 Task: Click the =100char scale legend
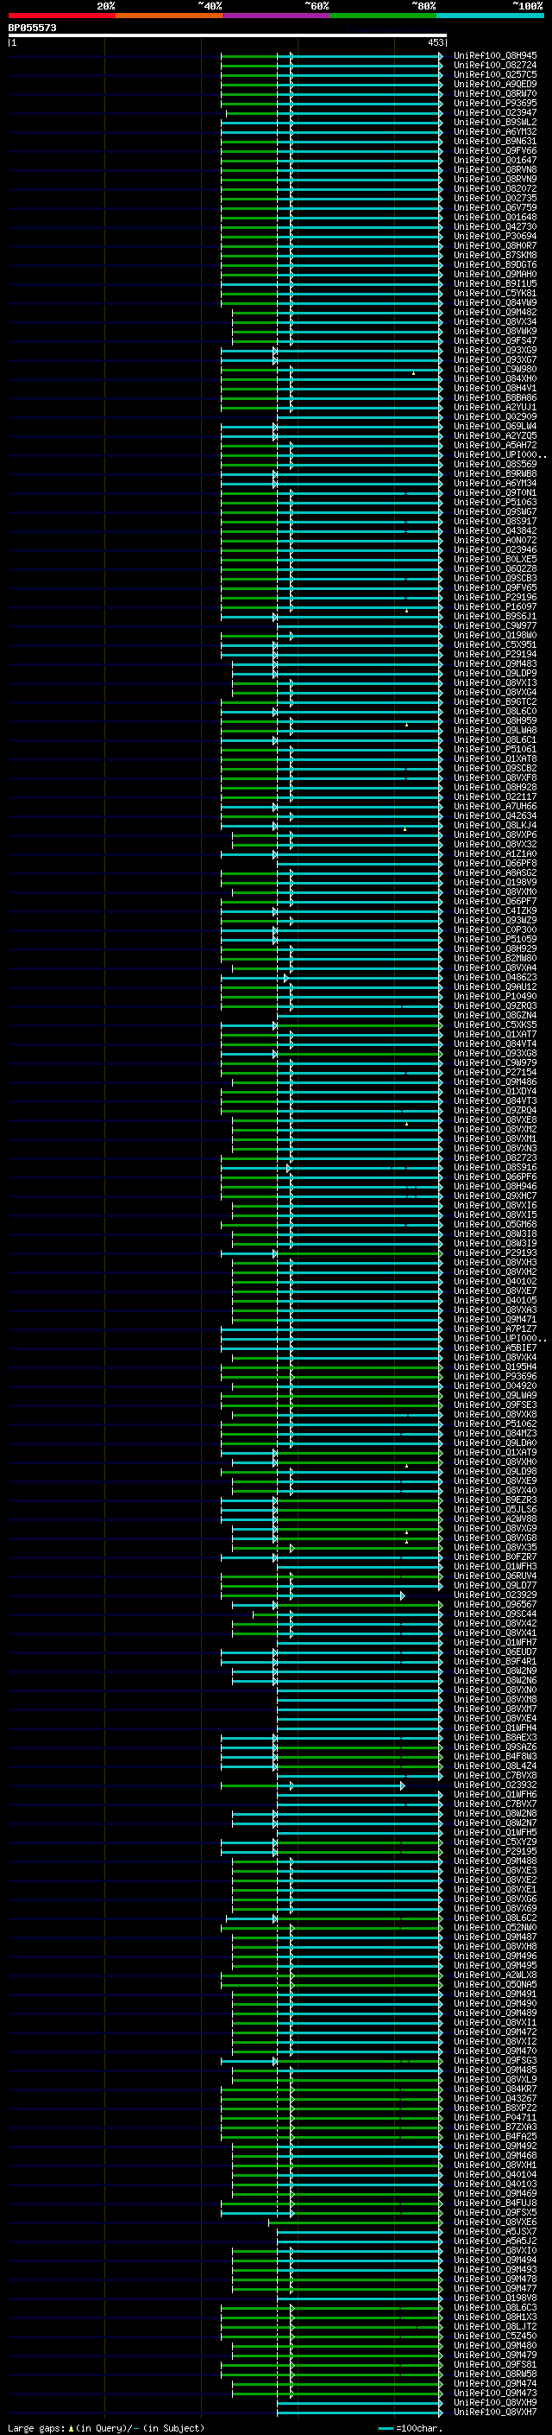[x=411, y=2427]
